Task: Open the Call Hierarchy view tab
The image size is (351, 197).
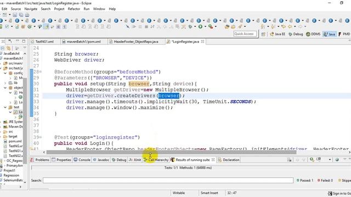Action: tap(156, 160)
